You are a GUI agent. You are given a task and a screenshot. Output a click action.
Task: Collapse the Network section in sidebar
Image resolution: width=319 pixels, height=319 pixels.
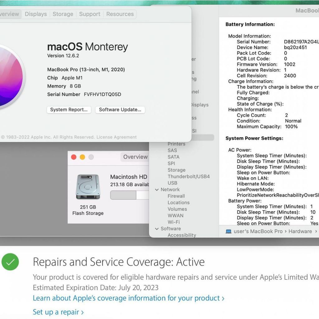(x=157, y=190)
